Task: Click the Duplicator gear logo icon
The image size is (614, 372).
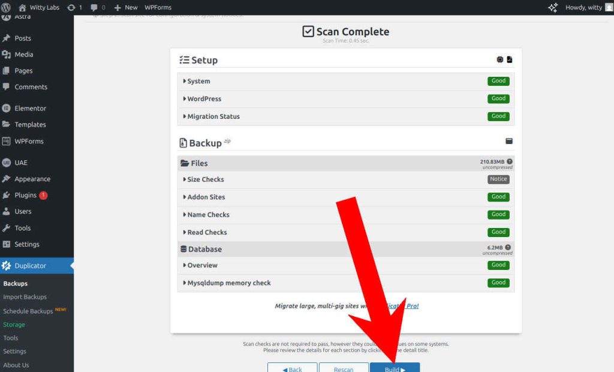Action: coord(6,265)
